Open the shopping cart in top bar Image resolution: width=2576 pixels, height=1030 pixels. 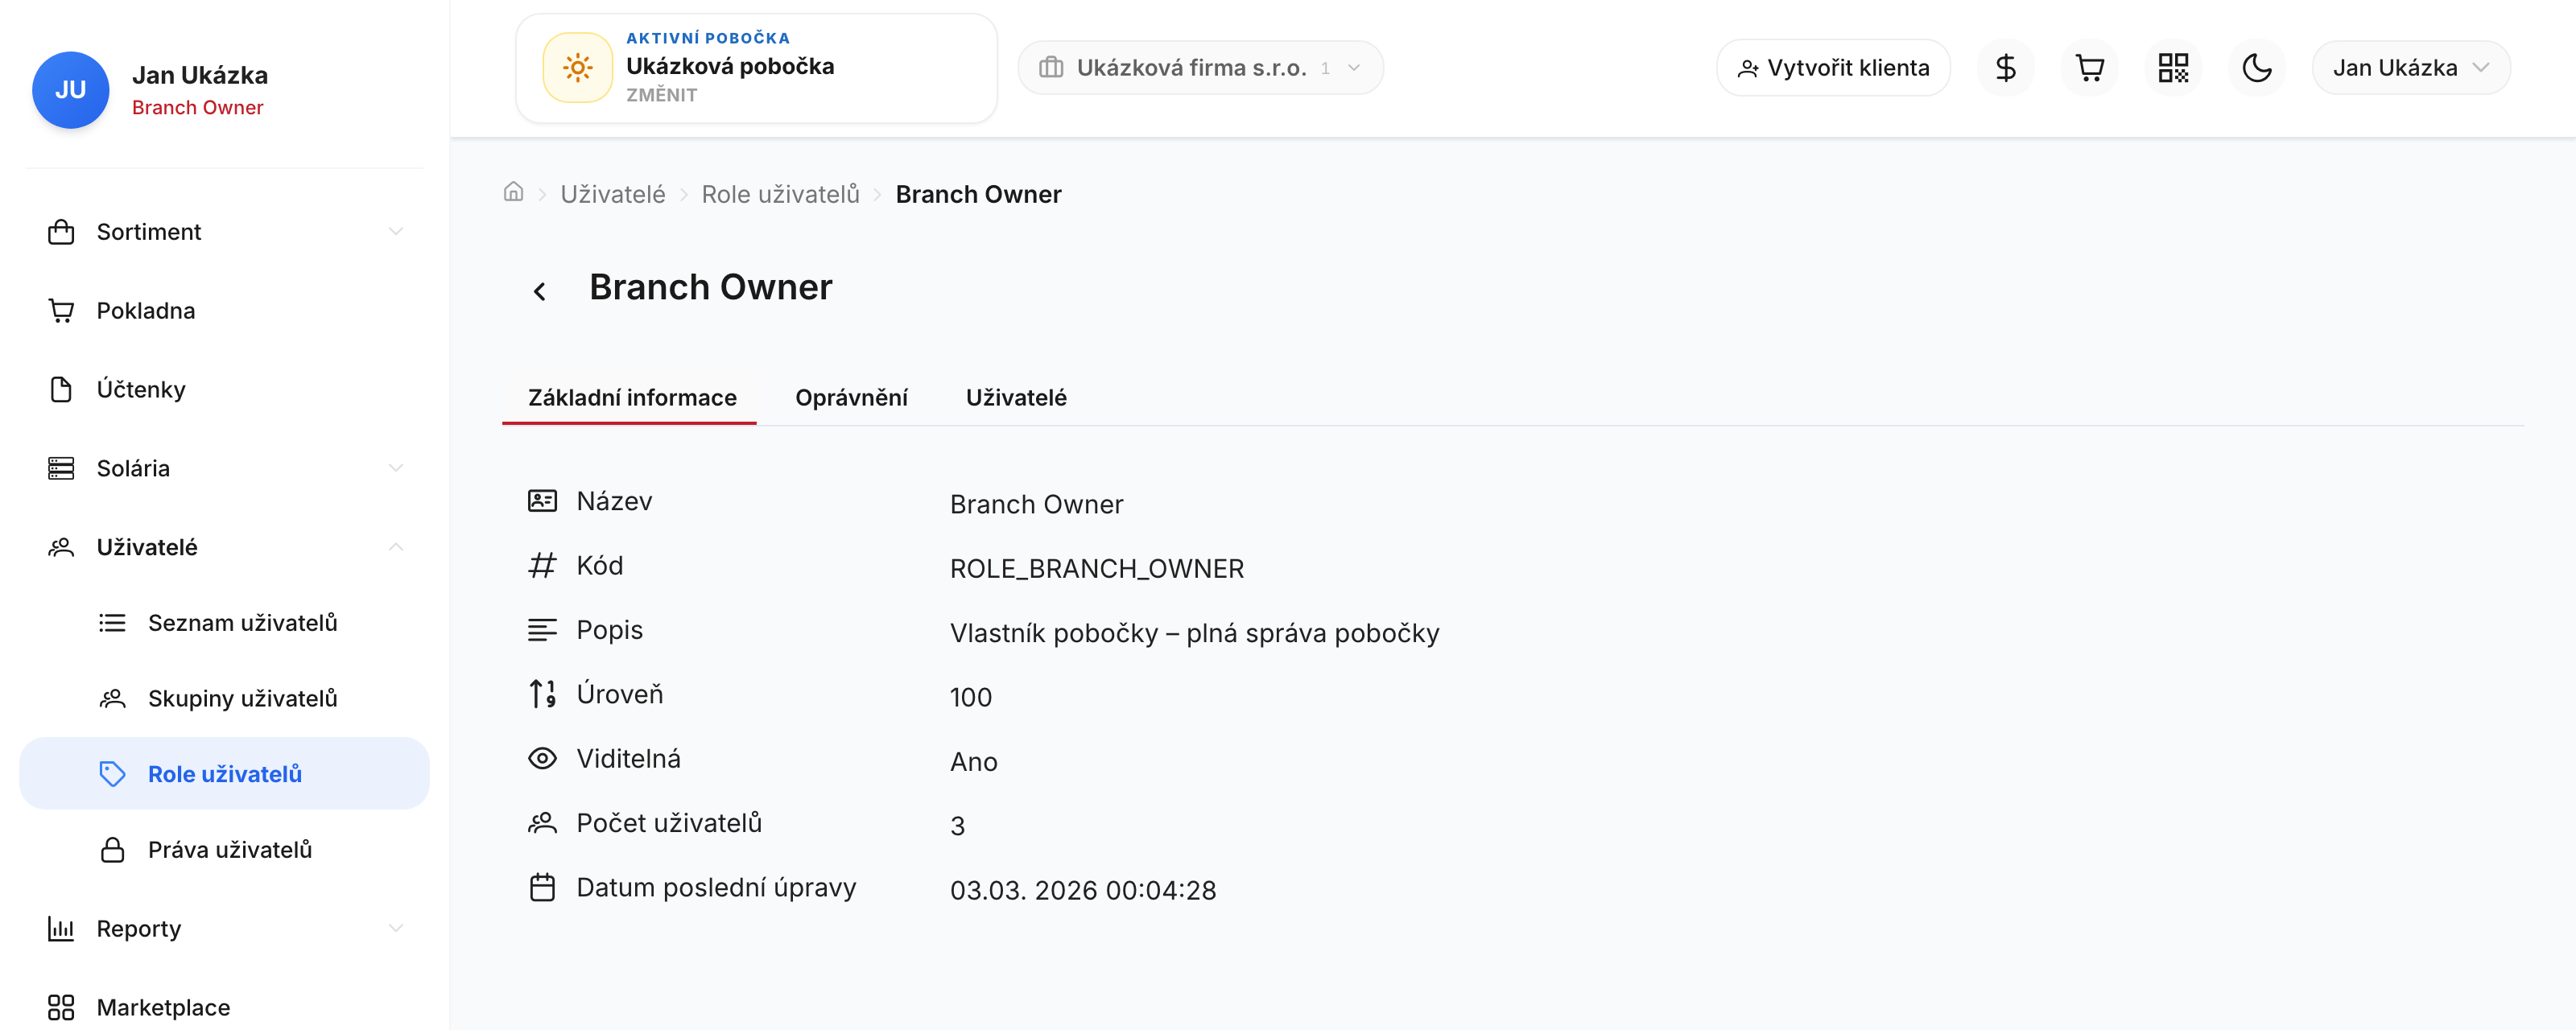[x=2089, y=68]
